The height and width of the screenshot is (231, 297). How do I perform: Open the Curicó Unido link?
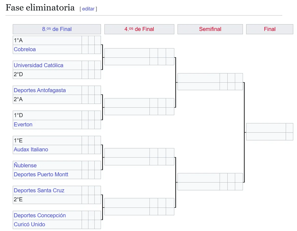[29, 225]
